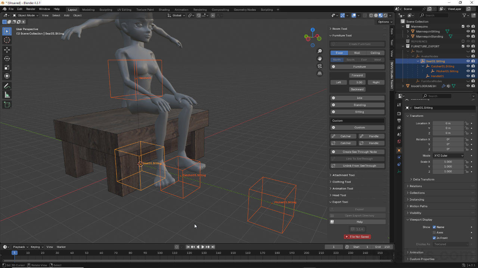Open the World properties tab icon

(x=399, y=141)
